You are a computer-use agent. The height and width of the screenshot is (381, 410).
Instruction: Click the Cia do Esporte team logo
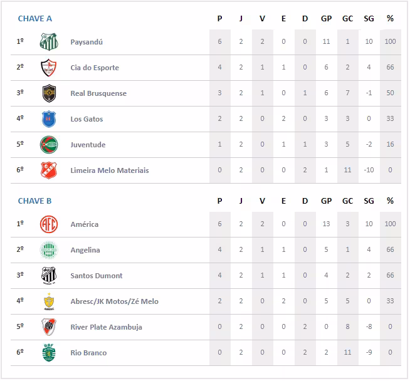pos(49,68)
